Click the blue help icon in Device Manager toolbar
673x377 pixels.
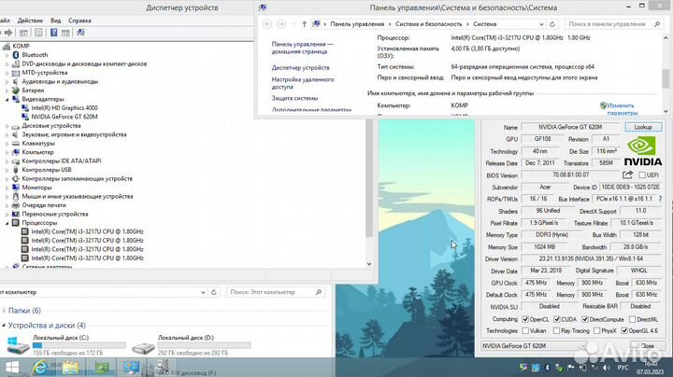(x=53, y=33)
